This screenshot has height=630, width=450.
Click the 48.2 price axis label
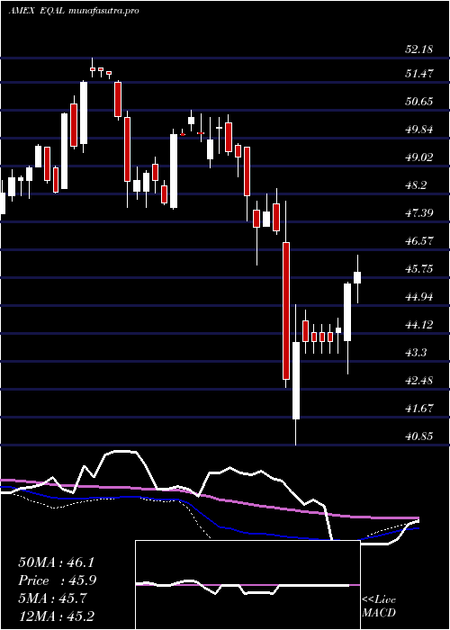click(x=416, y=185)
